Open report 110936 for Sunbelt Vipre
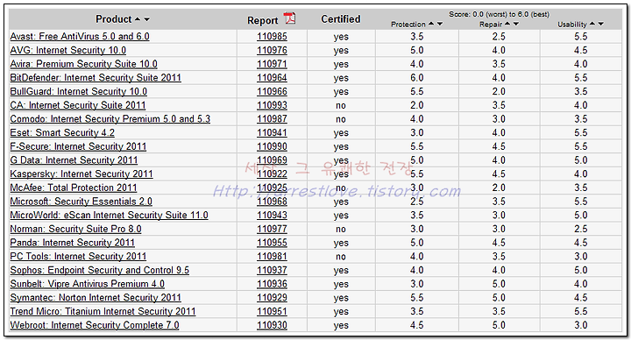 click(272, 284)
